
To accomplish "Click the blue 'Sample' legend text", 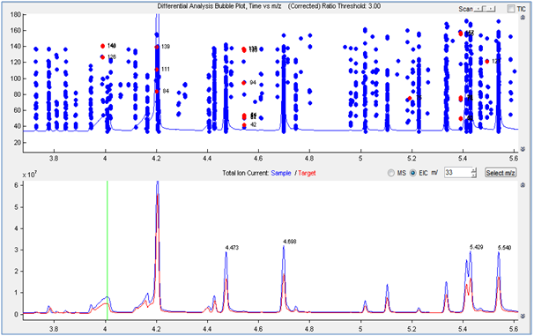I will (281, 173).
